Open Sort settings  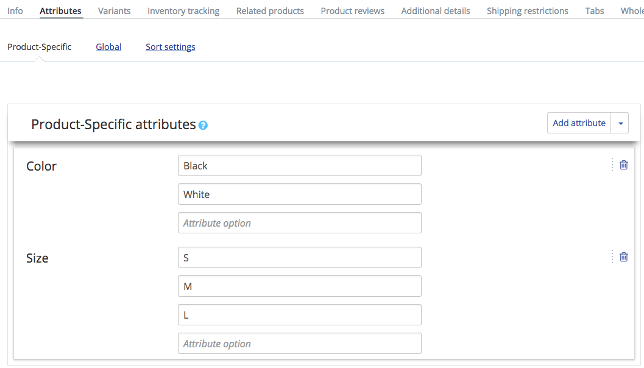[170, 46]
